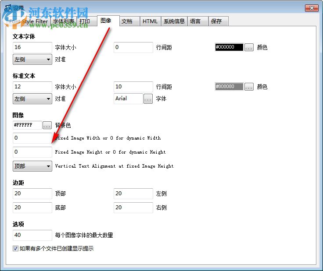Open font chooser button beside Arial

[x=148, y=99]
